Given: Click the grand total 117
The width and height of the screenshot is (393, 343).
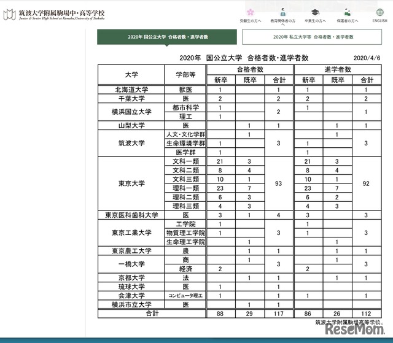Looking at the screenshot, I should coord(278,314).
